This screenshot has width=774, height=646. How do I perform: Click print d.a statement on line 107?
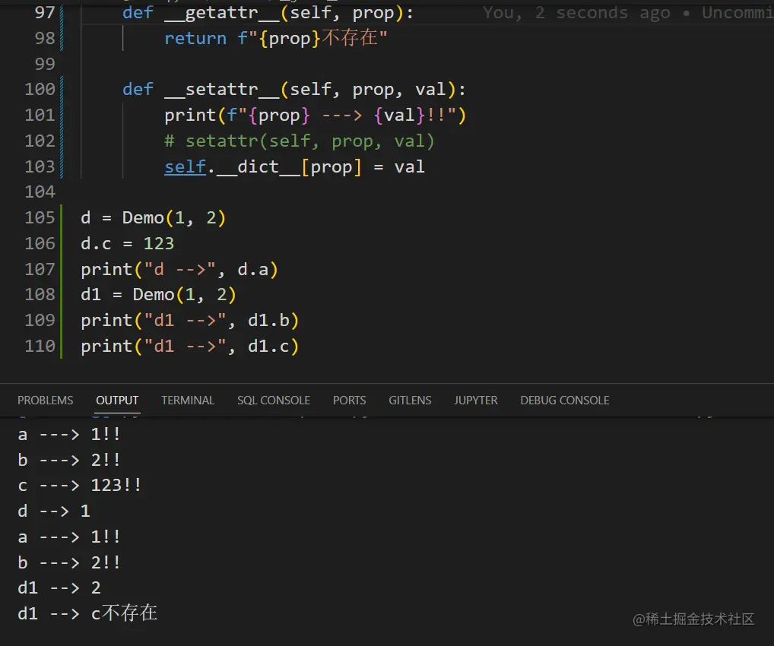(179, 270)
